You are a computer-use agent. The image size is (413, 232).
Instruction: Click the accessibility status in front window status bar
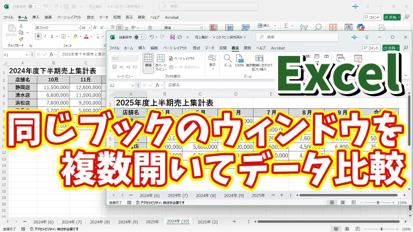(160, 202)
